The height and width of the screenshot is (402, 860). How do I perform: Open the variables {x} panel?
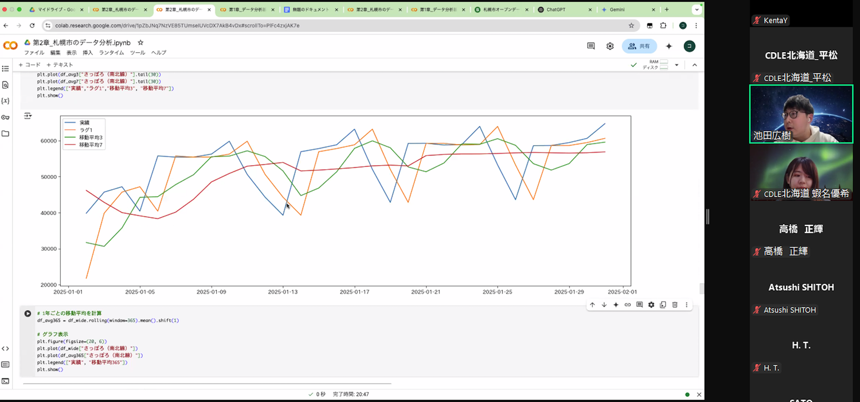tap(6, 101)
